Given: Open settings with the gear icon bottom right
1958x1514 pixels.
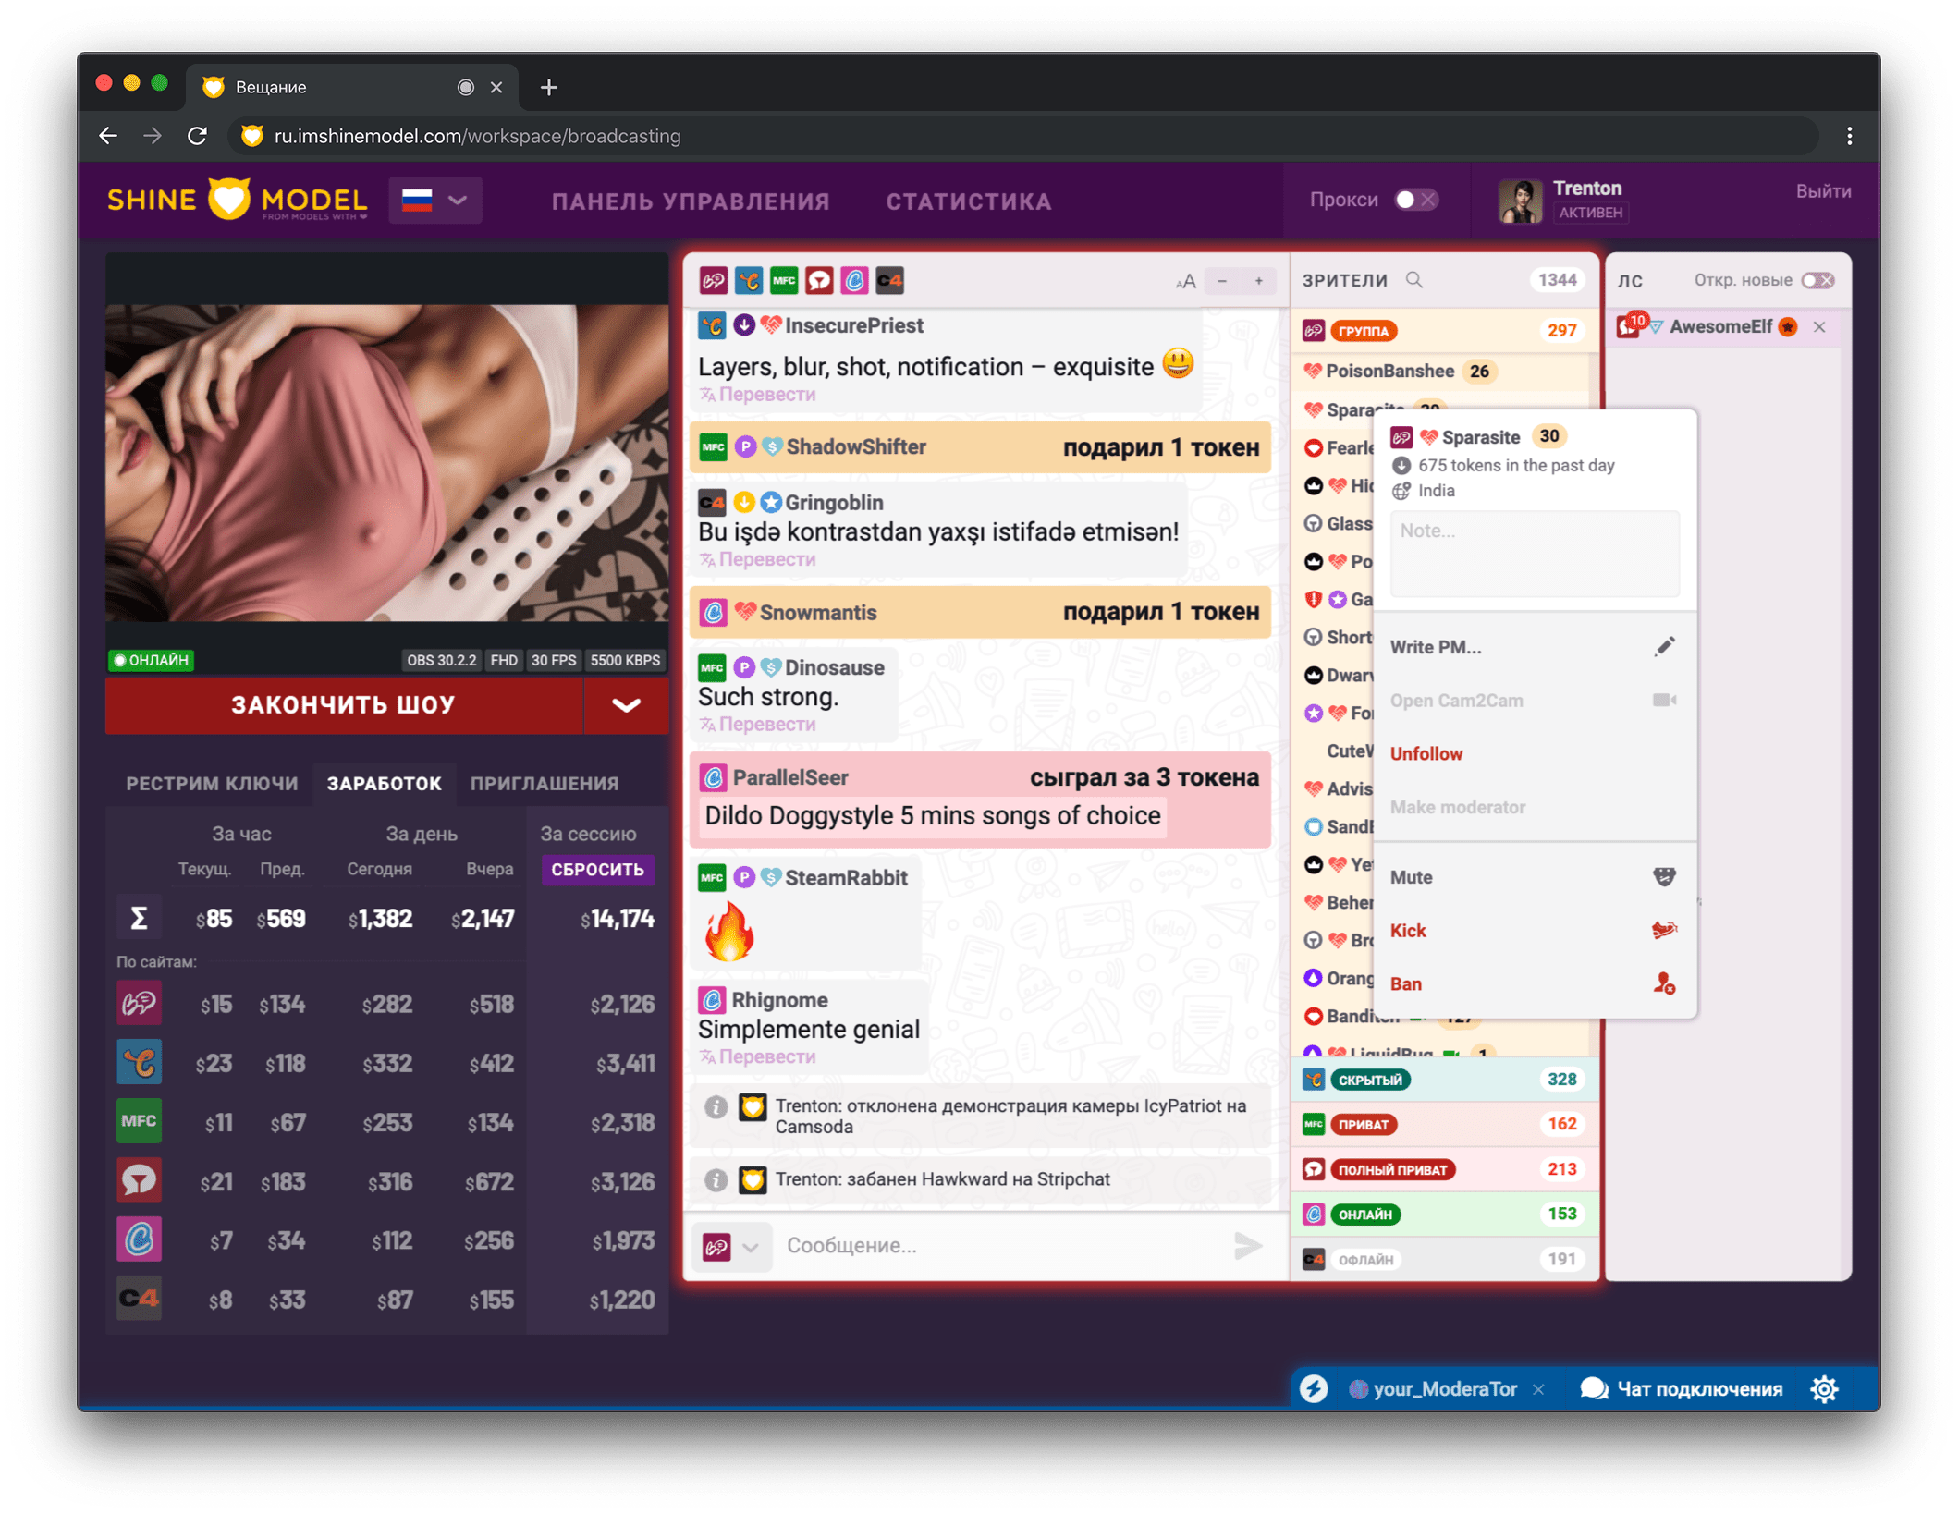Looking at the screenshot, I should click(1824, 1388).
